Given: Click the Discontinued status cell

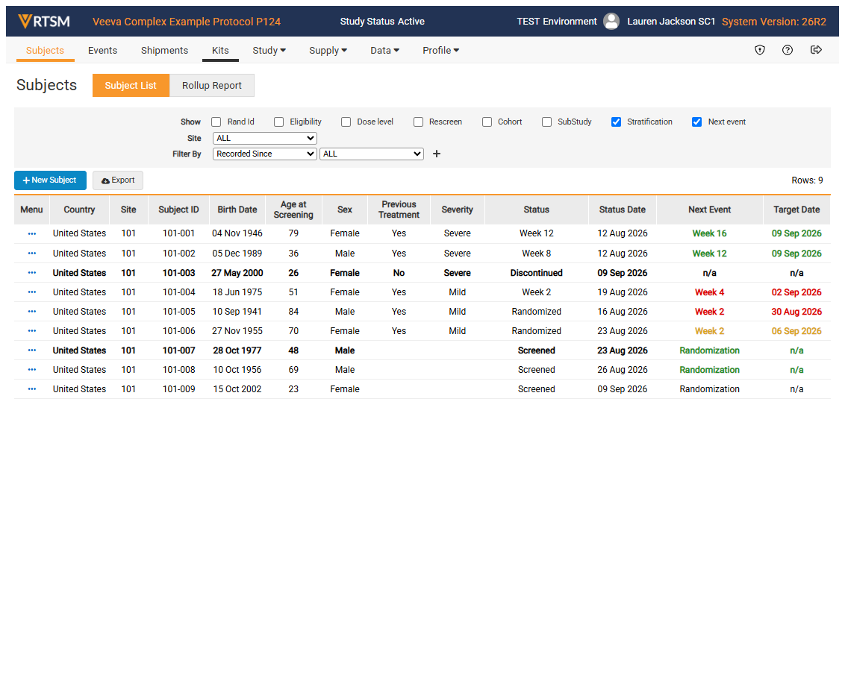Looking at the screenshot, I should [x=536, y=273].
